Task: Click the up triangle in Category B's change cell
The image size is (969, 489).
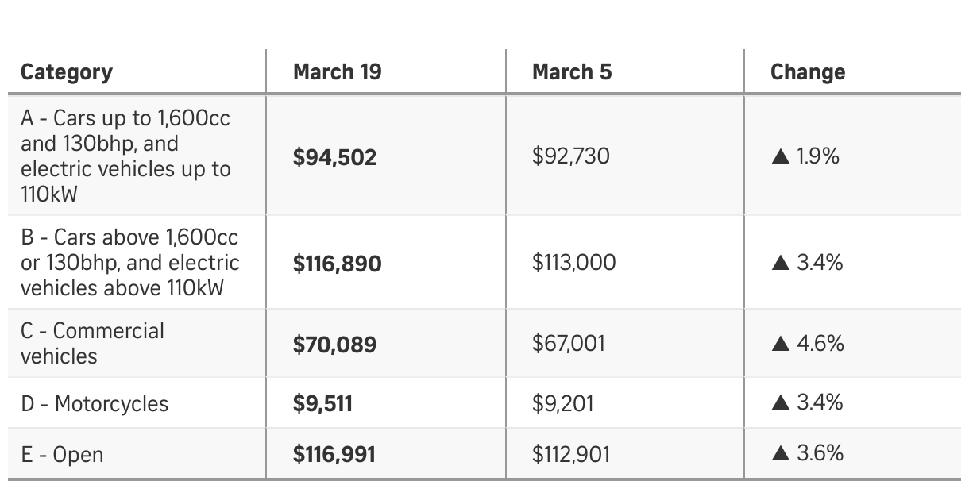Action: tap(780, 264)
